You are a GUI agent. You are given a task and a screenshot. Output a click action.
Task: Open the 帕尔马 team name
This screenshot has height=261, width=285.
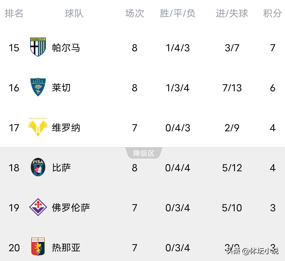pyautogui.click(x=66, y=48)
